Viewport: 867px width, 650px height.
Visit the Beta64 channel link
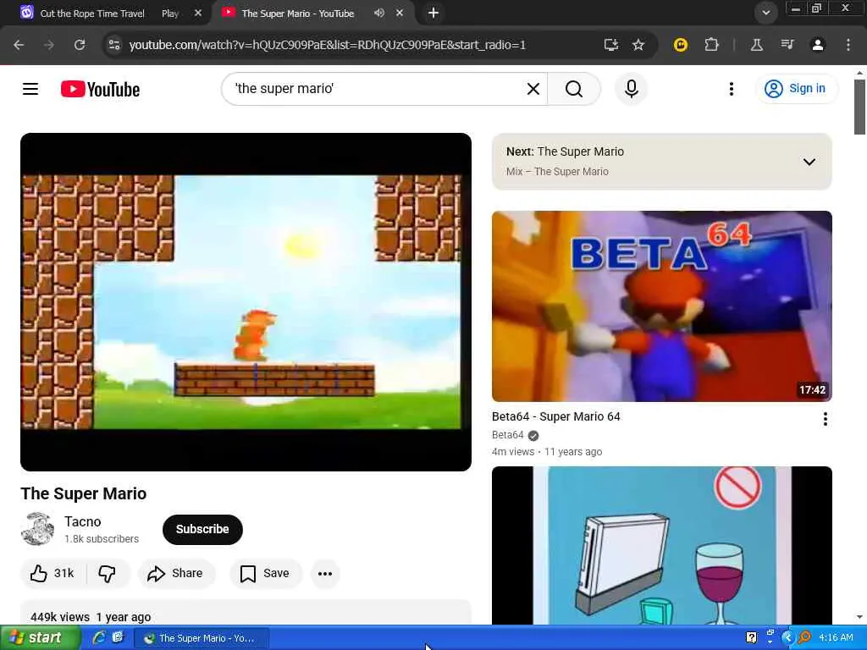coord(508,435)
